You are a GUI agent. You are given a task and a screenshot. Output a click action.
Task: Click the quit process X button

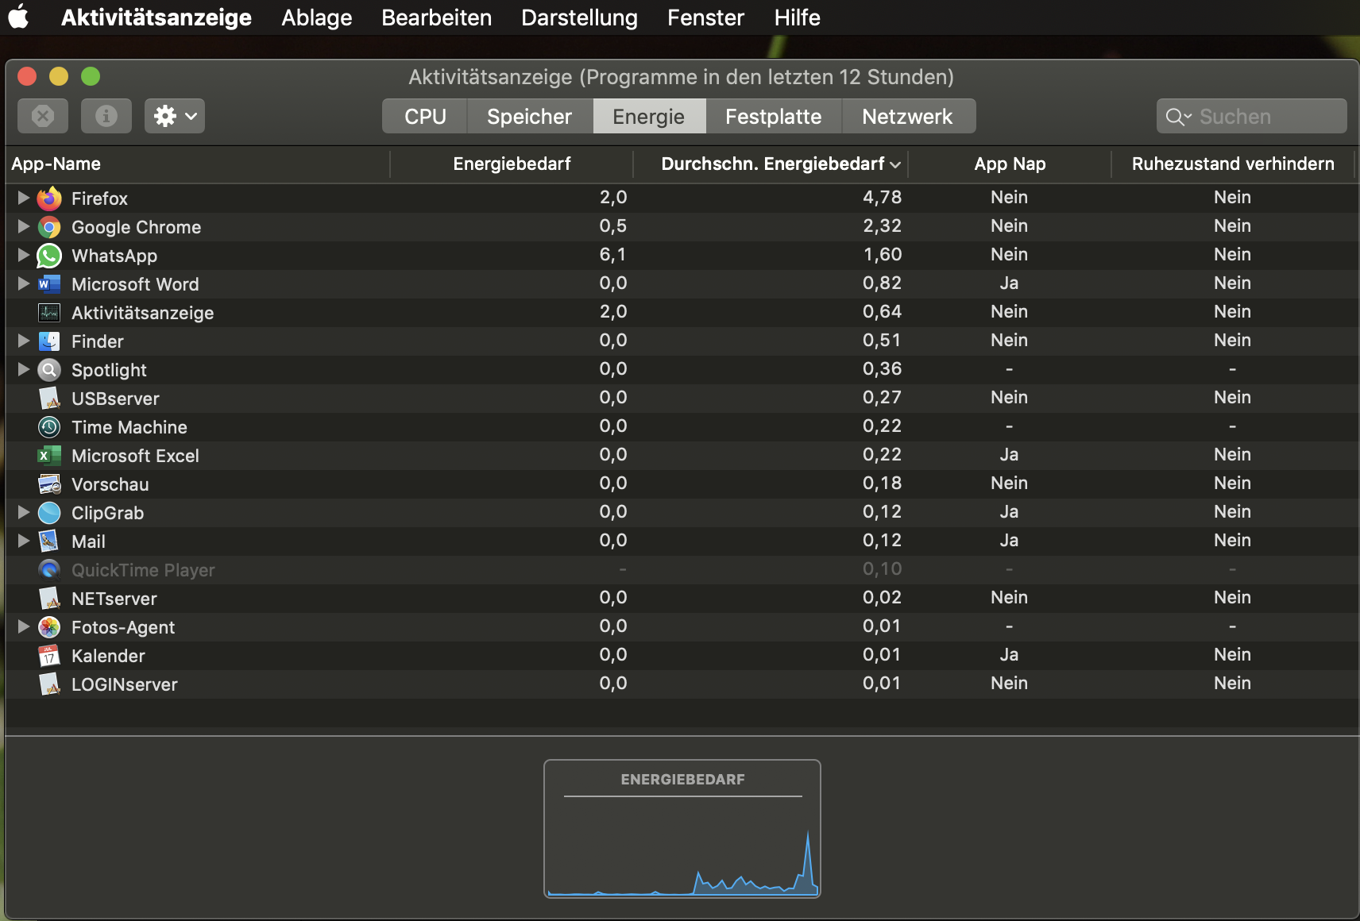tap(43, 116)
